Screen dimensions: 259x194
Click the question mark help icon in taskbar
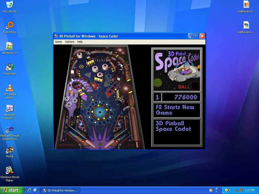point(211,190)
